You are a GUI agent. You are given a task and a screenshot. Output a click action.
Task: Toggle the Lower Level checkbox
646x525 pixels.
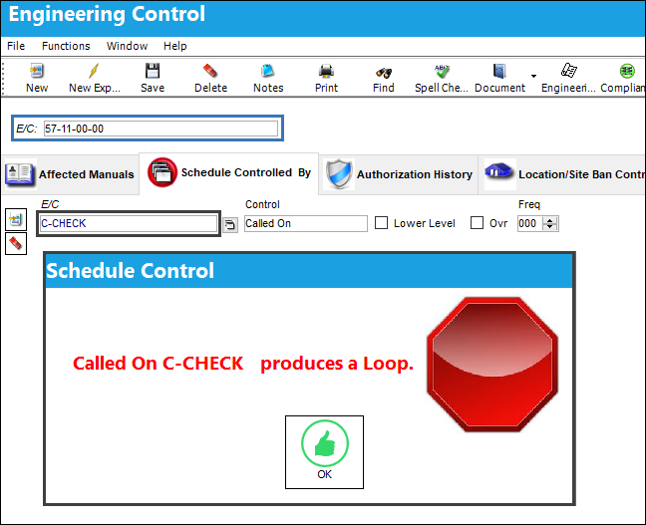pos(381,223)
